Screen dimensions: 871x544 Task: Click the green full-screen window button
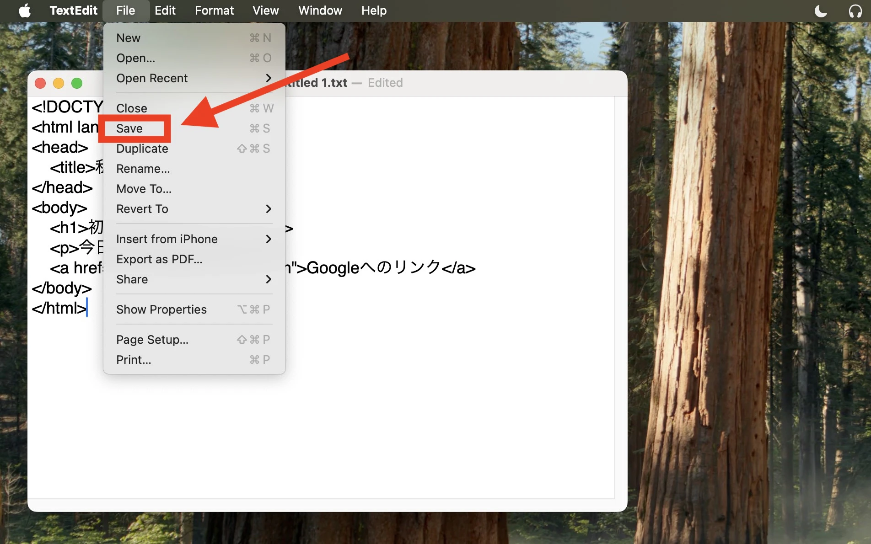[77, 83]
